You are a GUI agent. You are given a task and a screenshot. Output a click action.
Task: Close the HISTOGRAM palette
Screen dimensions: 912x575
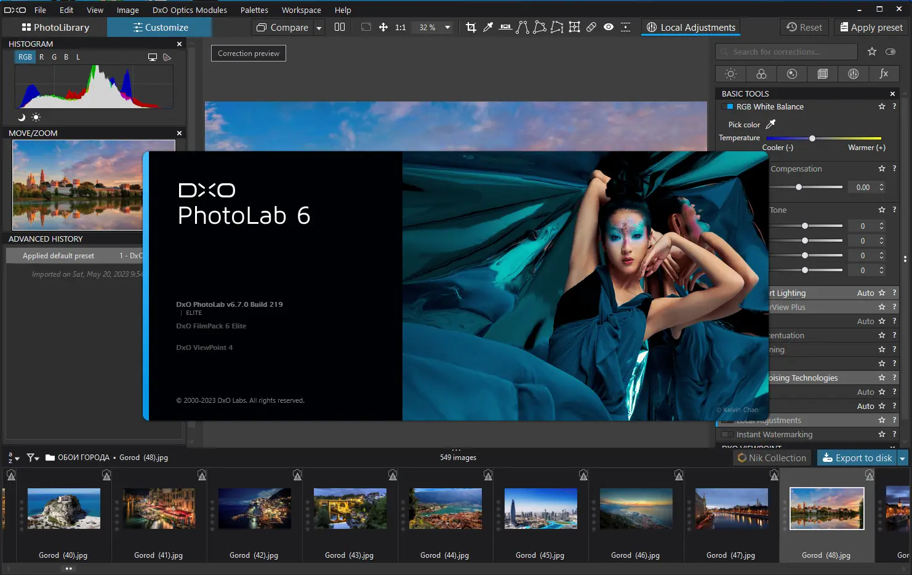click(x=179, y=44)
